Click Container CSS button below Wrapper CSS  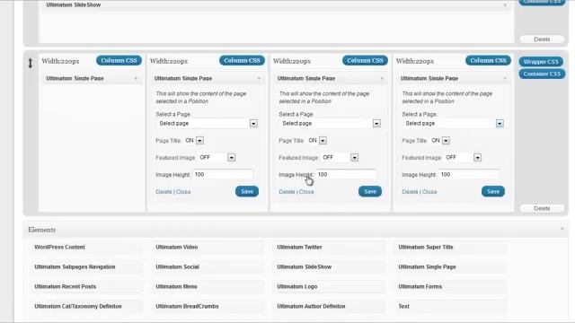tap(542, 74)
